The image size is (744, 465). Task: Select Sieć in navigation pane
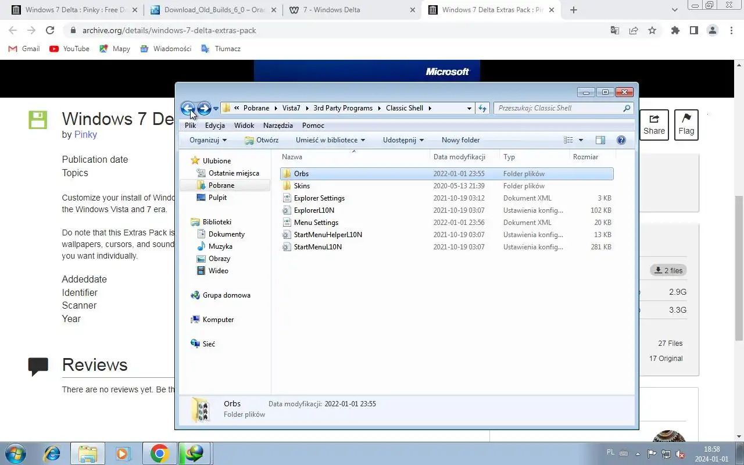pos(209,344)
